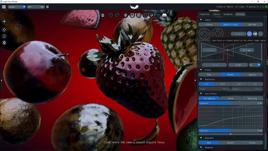Select the None watermark option
The image size is (268, 151).
point(209,143)
